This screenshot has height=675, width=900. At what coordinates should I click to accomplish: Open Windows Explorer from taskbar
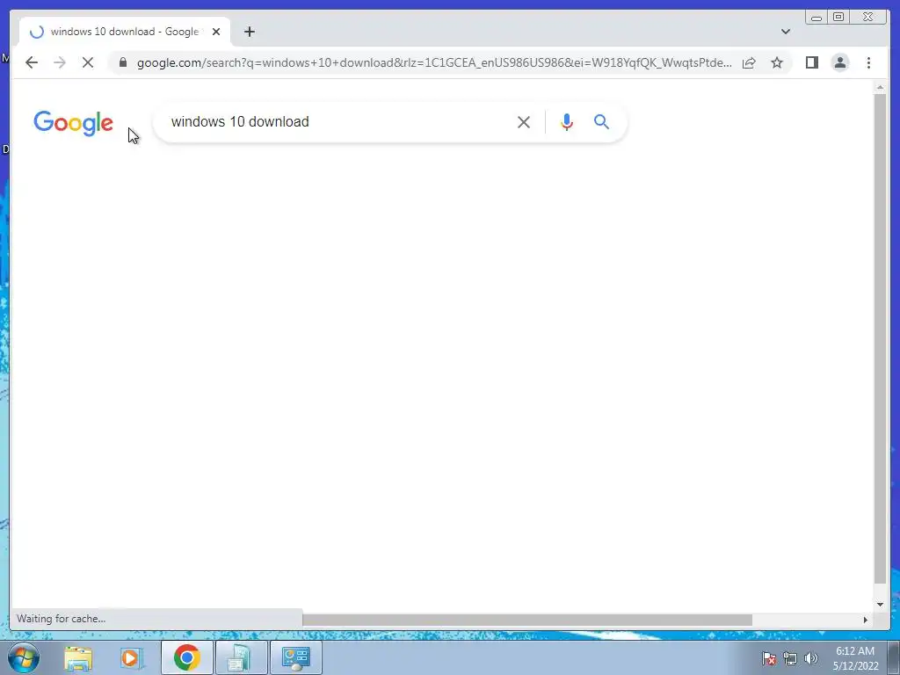[78, 657]
